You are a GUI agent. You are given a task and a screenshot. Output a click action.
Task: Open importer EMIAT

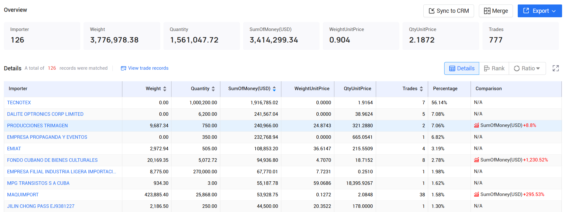coord(14,149)
